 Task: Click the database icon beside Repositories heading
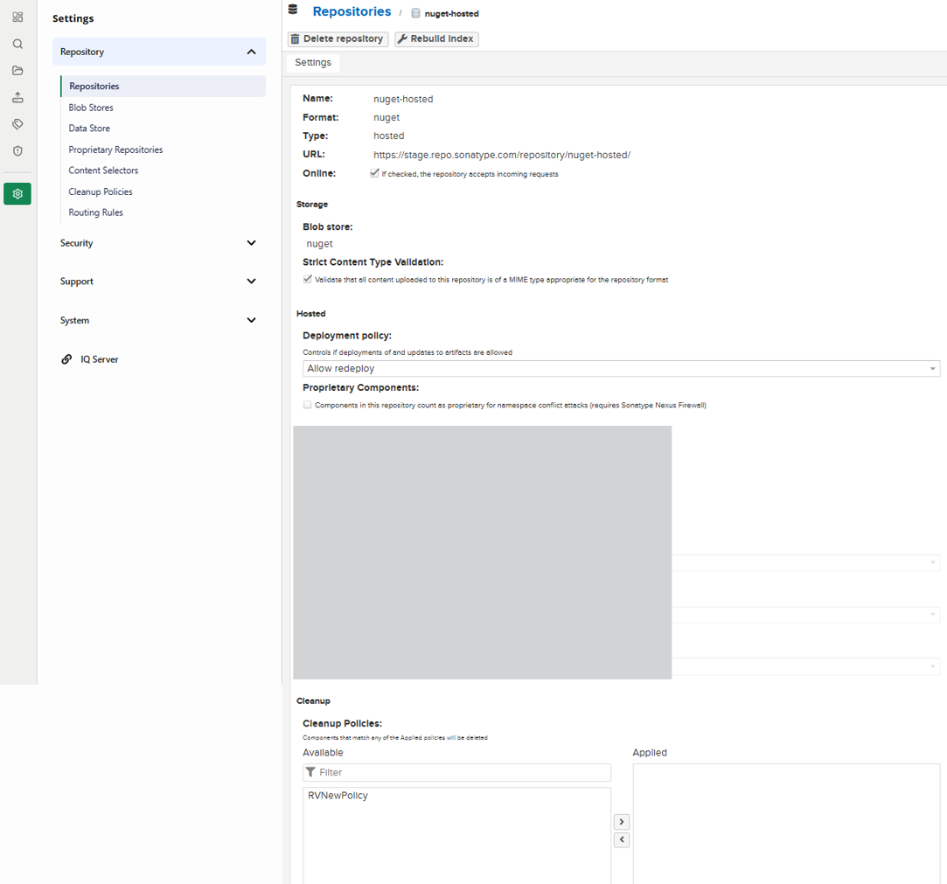(293, 9)
